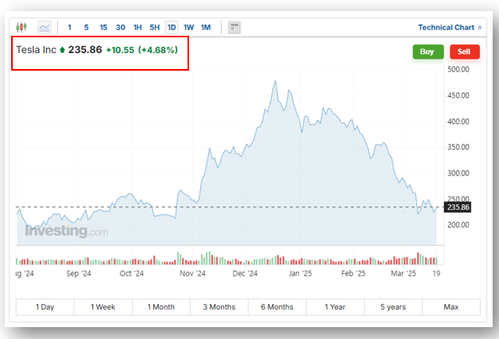This screenshot has width=499, height=339.
Task: Click the Dec '24 date label
Action: (x=245, y=273)
